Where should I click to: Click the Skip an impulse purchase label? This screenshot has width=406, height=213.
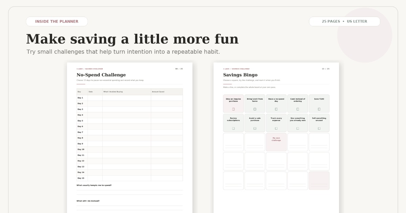point(233,100)
